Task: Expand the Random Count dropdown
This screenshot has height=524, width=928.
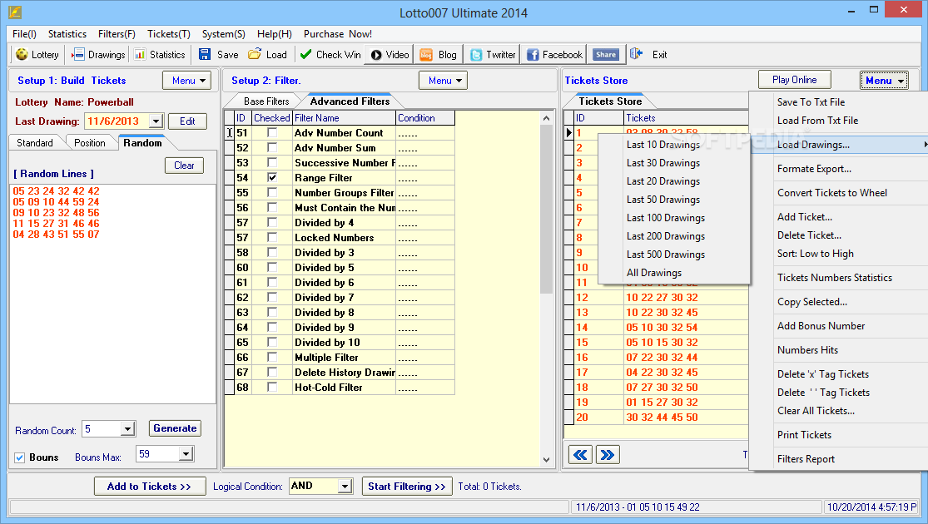Action: pos(128,429)
